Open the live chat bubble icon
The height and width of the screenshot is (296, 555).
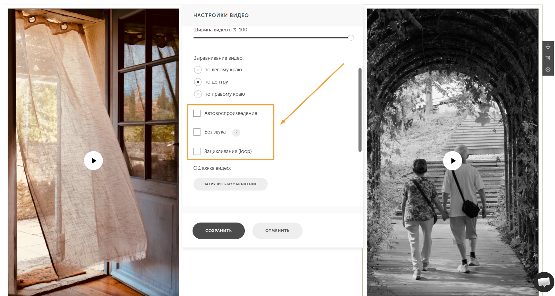click(x=544, y=282)
